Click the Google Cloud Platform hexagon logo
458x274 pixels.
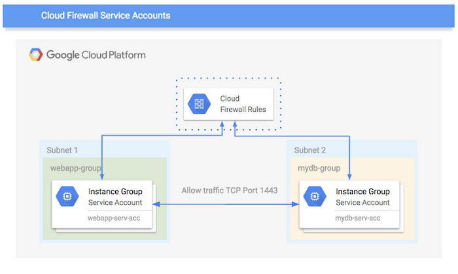point(35,55)
